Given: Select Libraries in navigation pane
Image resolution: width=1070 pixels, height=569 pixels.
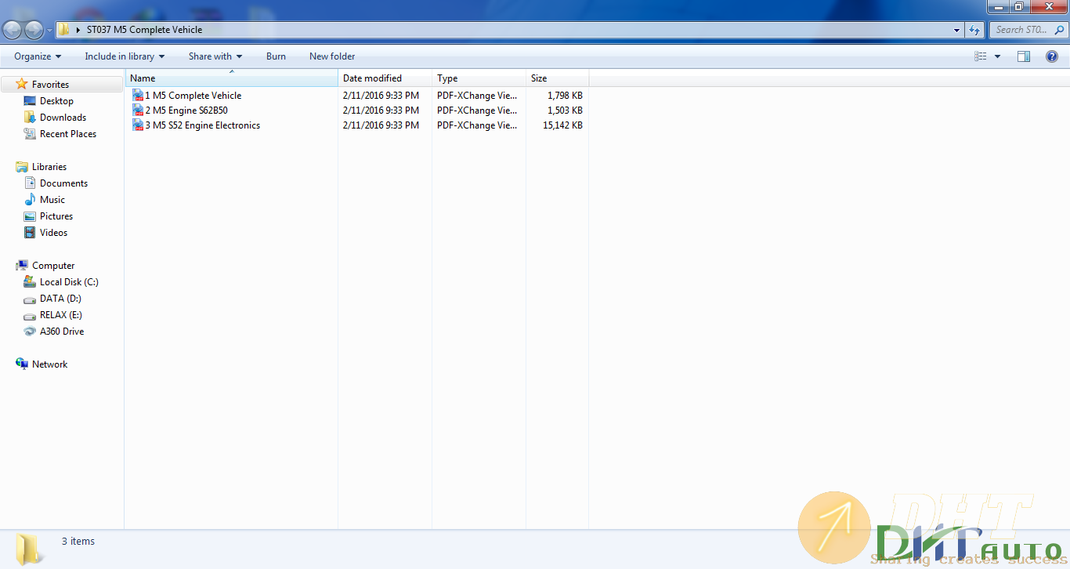Looking at the screenshot, I should point(49,167).
